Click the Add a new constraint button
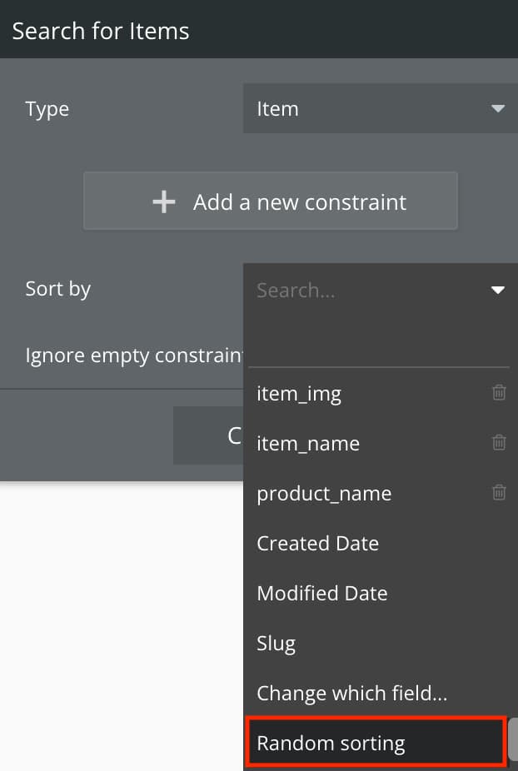518x771 pixels. click(271, 201)
